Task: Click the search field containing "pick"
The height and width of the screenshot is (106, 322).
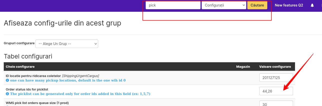Action: pos(173,5)
